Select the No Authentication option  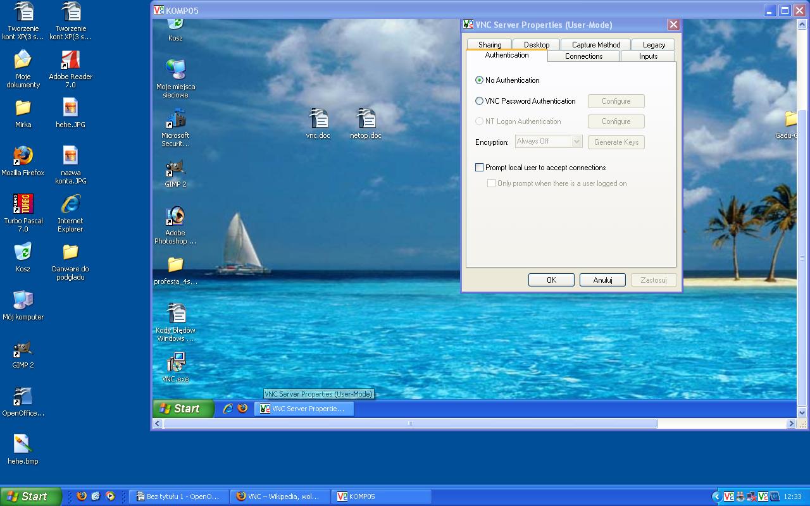(x=507, y=80)
